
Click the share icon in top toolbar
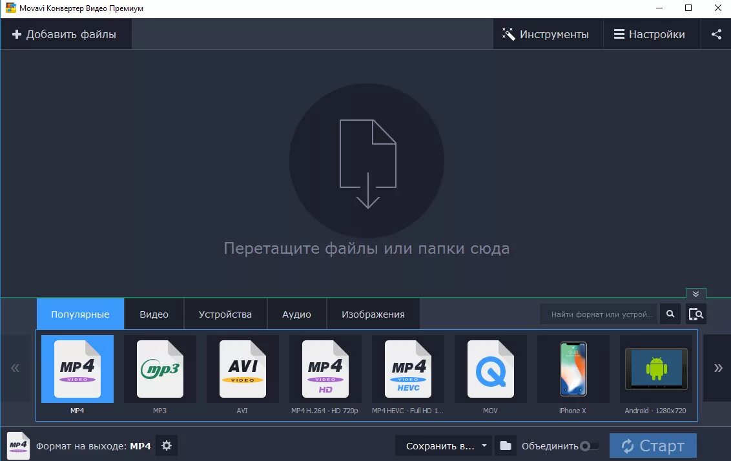coord(716,34)
